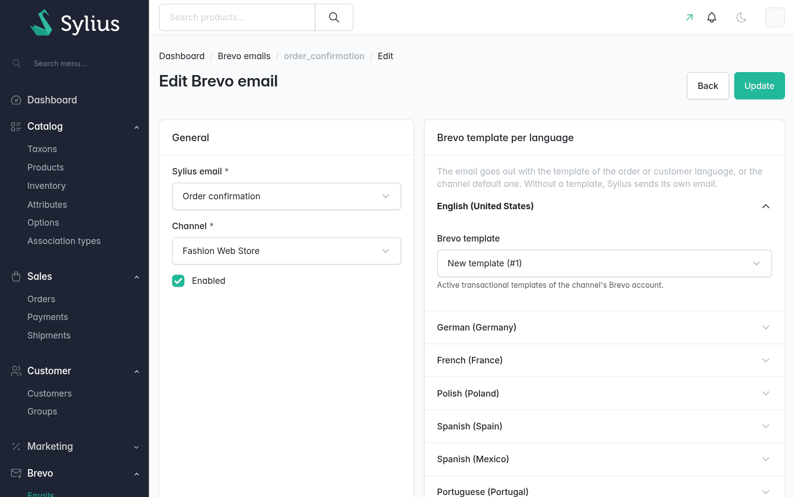Screen dimensions: 795x497
Task: Expand the Marketing menu chevron
Action: pyautogui.click(x=137, y=447)
